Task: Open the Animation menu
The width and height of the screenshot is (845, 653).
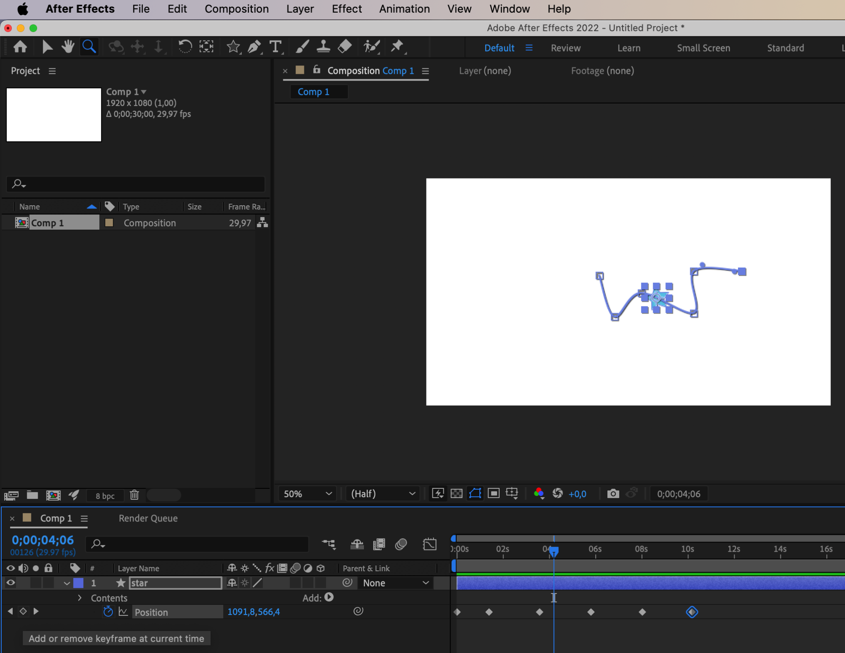Action: pos(404,9)
